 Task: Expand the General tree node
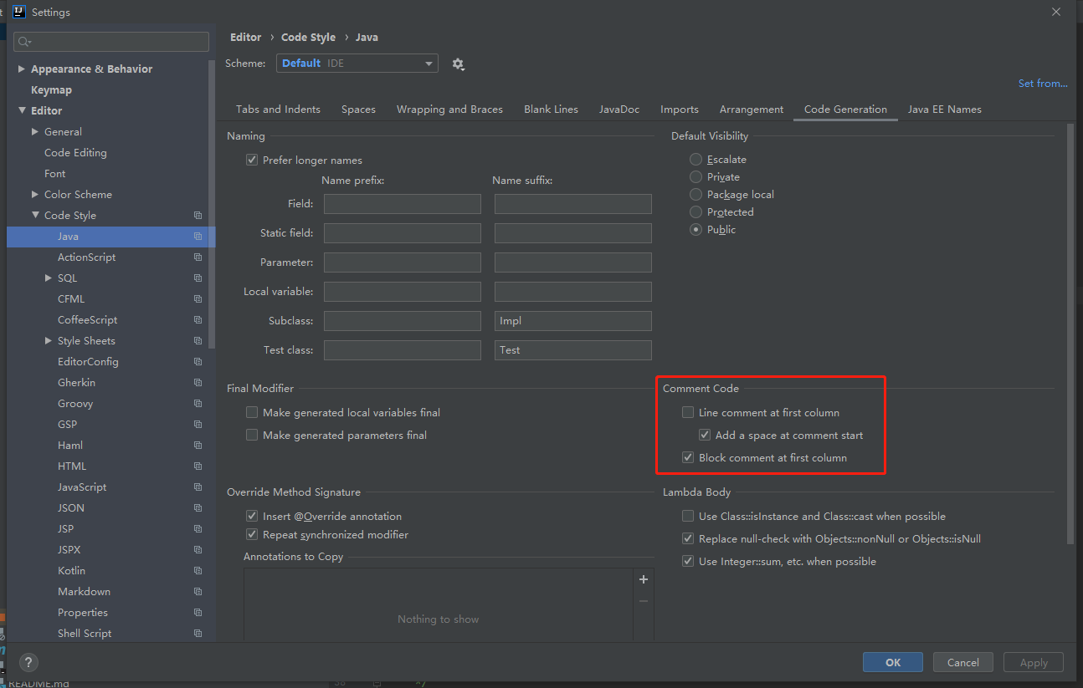click(35, 132)
